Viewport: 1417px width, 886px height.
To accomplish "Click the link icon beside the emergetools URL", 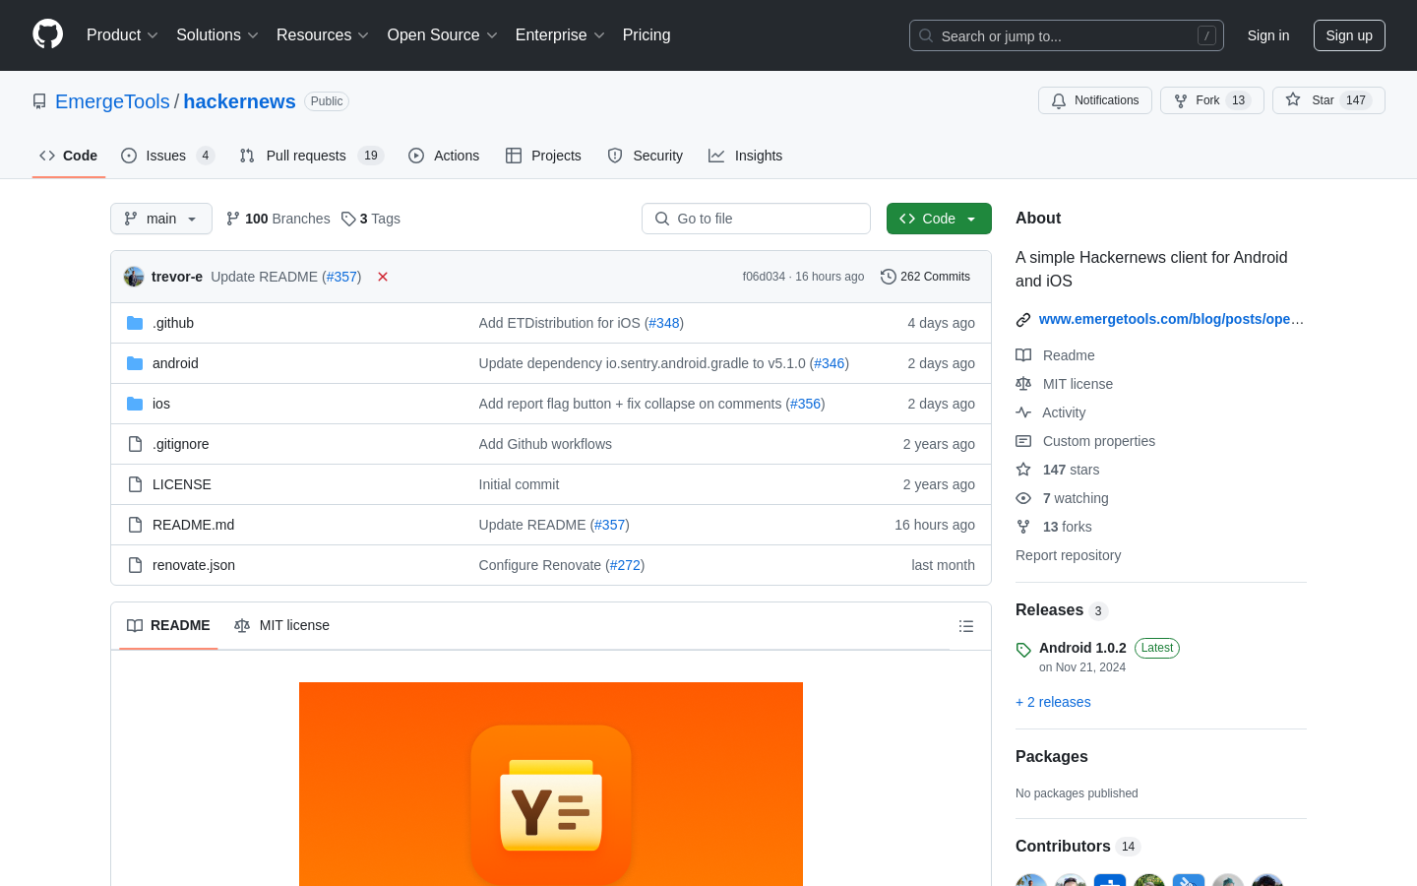I will (1023, 320).
